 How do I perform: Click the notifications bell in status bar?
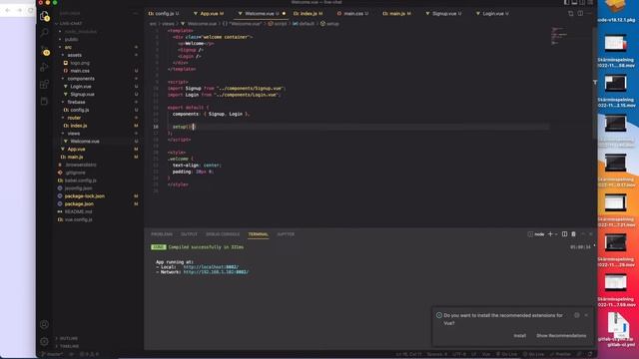point(590,354)
